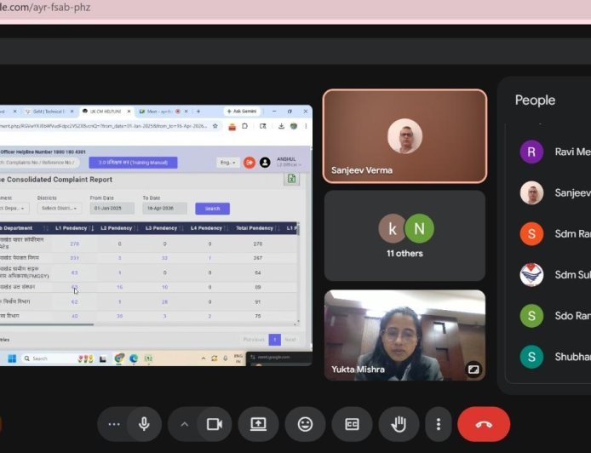Click Ravi's purple avatar in the People list
The height and width of the screenshot is (453, 591).
point(531,152)
